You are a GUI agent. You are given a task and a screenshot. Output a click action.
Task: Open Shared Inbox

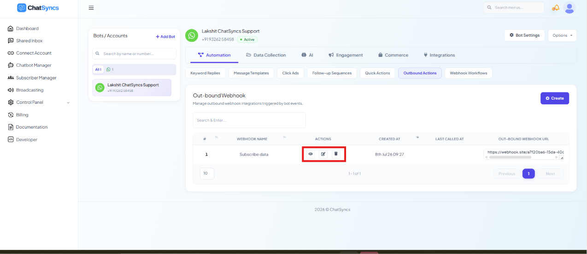point(29,41)
